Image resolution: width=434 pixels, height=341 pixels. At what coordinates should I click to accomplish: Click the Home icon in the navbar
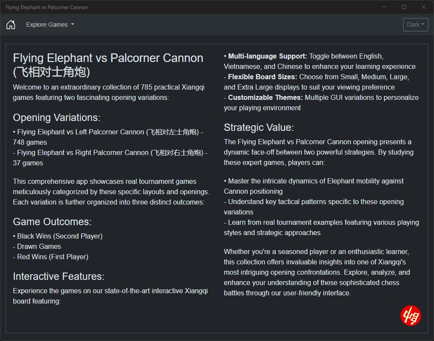click(11, 25)
